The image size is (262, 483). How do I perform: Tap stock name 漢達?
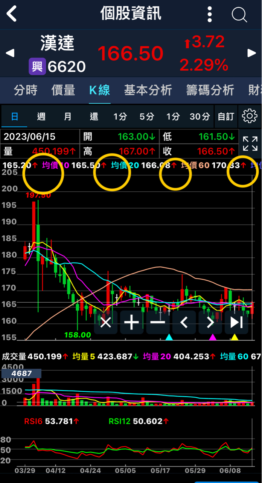[x=57, y=44]
